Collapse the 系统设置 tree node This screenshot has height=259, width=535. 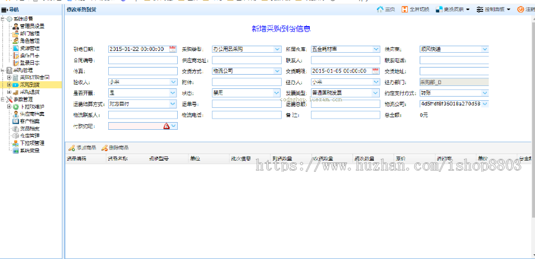(x=3, y=19)
